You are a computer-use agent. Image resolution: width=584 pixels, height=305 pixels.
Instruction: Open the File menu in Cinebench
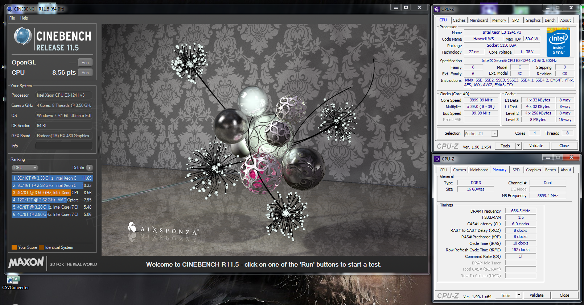tap(12, 18)
